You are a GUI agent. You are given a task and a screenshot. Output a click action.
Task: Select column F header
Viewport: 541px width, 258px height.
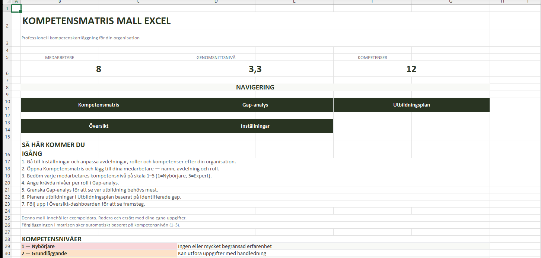coord(372,2)
